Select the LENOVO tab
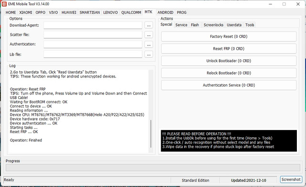 click(110, 12)
